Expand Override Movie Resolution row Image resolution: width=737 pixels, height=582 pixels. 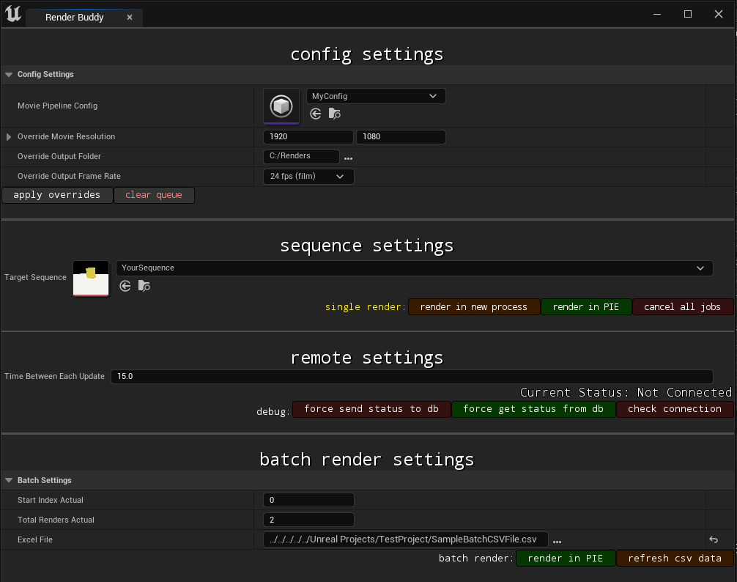coord(9,137)
